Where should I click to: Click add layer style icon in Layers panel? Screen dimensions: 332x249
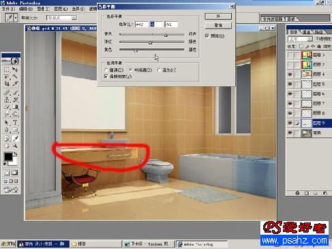297,193
